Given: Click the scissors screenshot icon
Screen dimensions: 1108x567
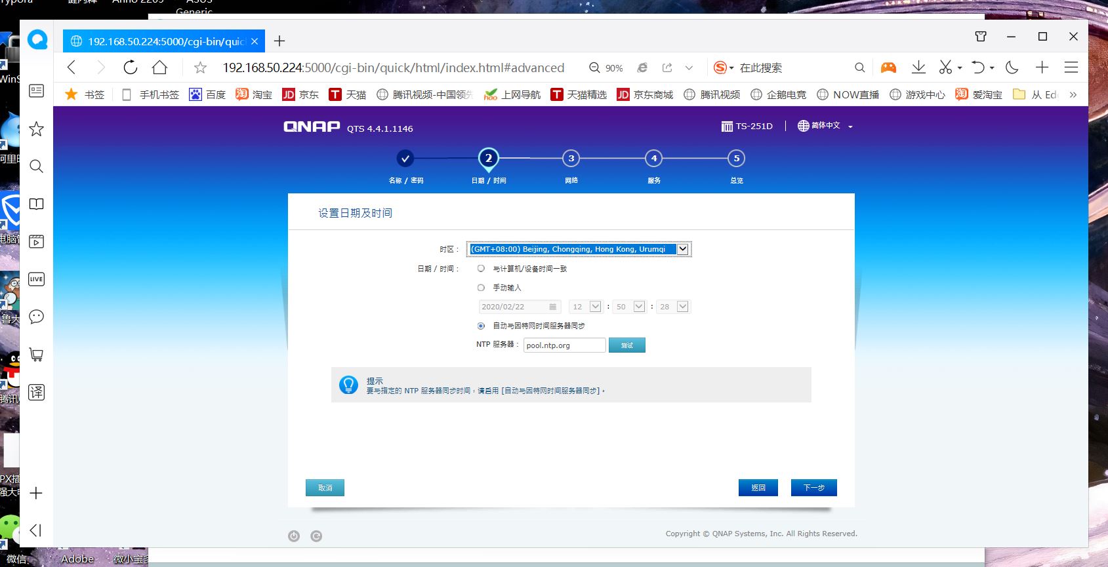Looking at the screenshot, I should click(945, 67).
